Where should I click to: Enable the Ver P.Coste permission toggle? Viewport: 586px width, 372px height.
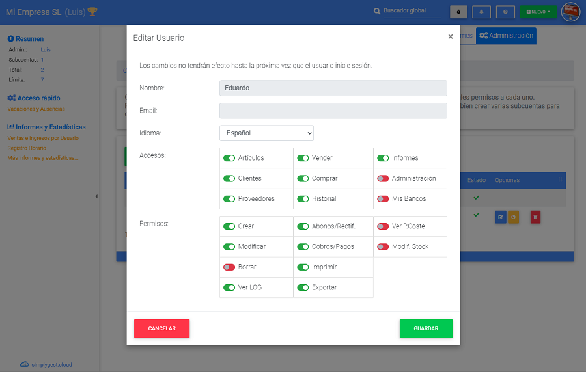click(x=383, y=226)
